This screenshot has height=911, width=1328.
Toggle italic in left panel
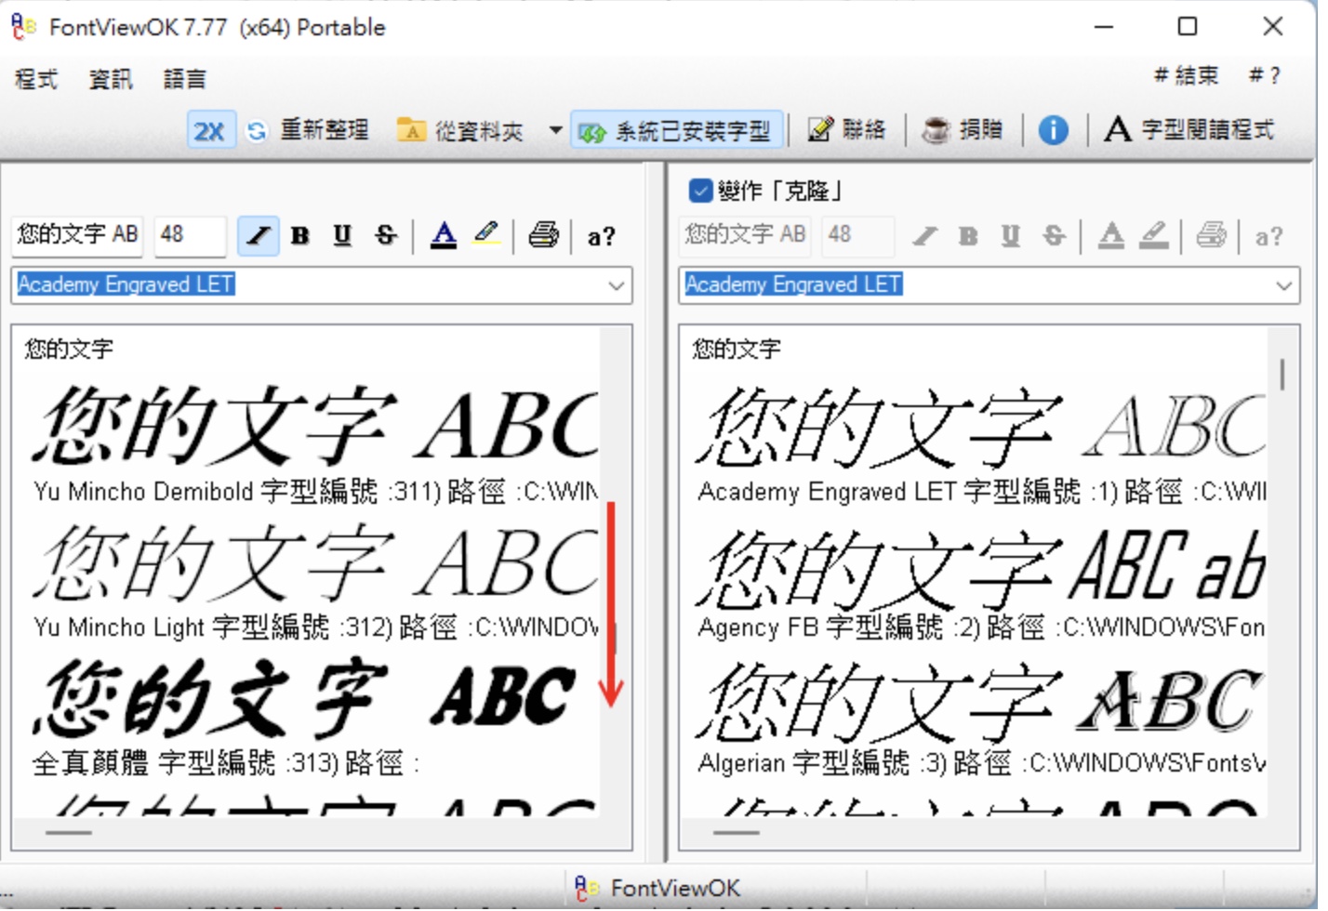pyautogui.click(x=258, y=236)
